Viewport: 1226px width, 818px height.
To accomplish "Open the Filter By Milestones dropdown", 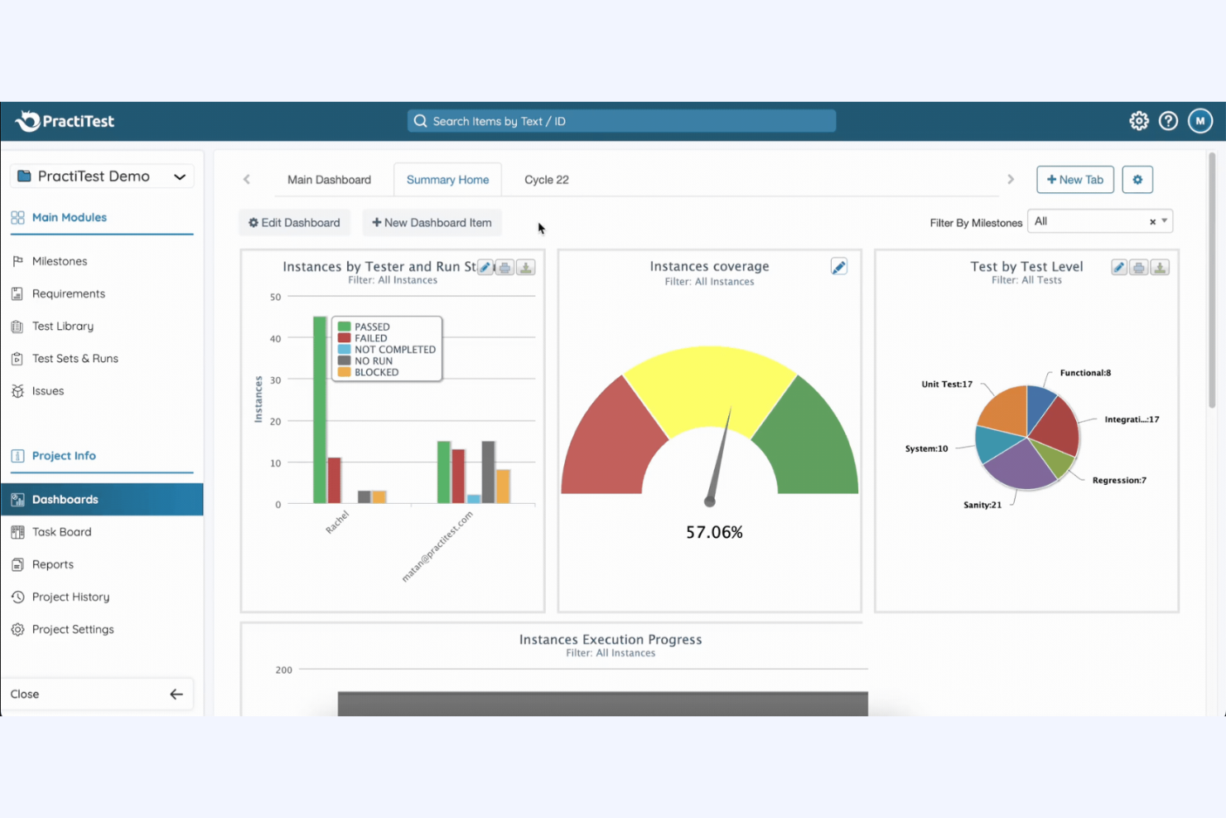I will point(1163,221).
